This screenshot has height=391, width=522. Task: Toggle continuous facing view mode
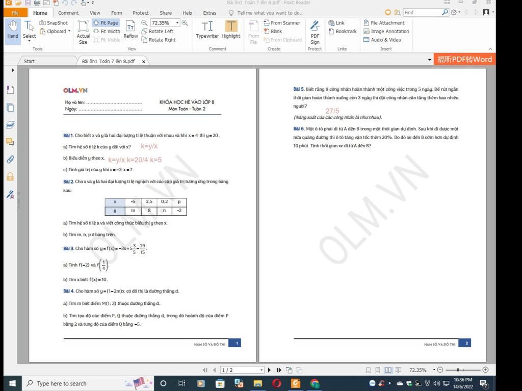pyautogui.click(x=398, y=370)
